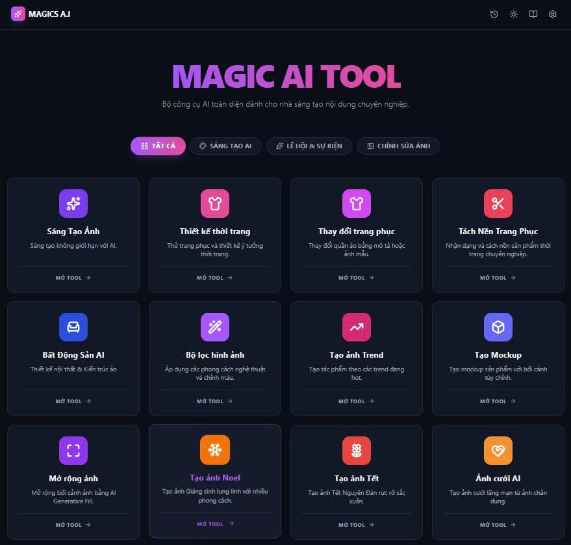571x545 pixels.
Task: Click the shirt icon on Thiết kế thời trang
Action: [214, 204]
